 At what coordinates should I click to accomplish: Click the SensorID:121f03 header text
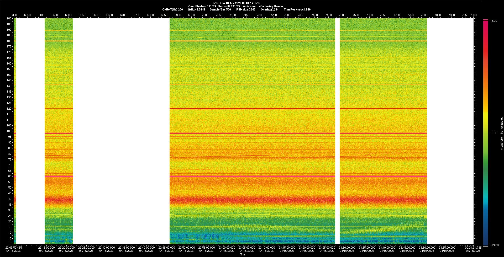coord(229,6)
